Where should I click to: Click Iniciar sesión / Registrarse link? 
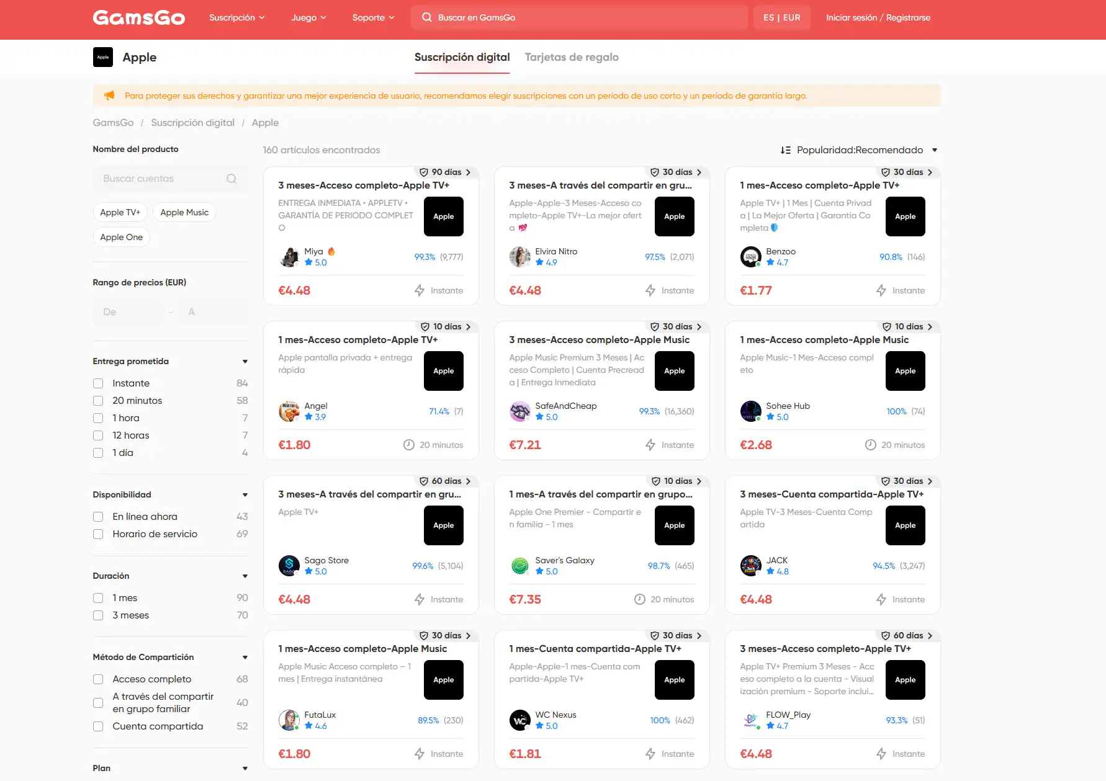click(x=878, y=17)
